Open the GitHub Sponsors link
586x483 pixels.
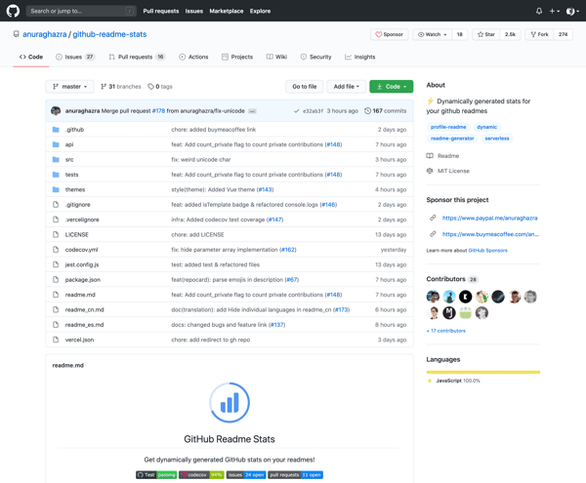coord(487,251)
